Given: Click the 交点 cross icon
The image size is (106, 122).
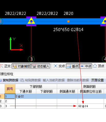Looking at the screenshot, I should pos(56,66).
